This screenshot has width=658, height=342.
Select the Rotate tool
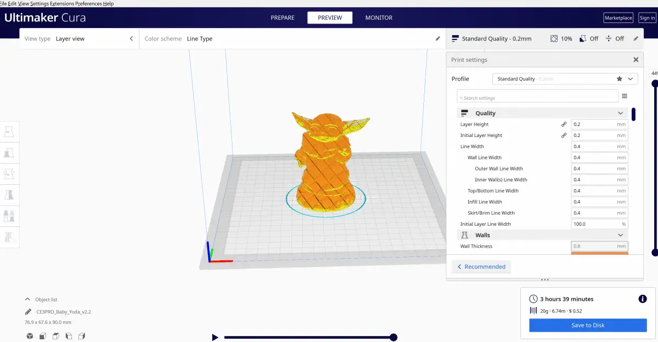click(9, 173)
